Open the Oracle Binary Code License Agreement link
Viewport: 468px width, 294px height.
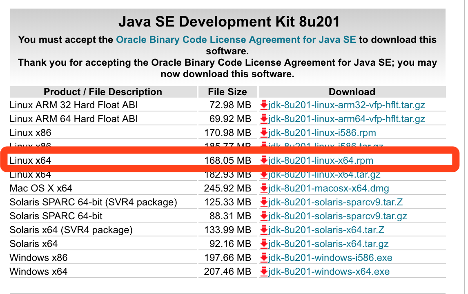coord(236,39)
